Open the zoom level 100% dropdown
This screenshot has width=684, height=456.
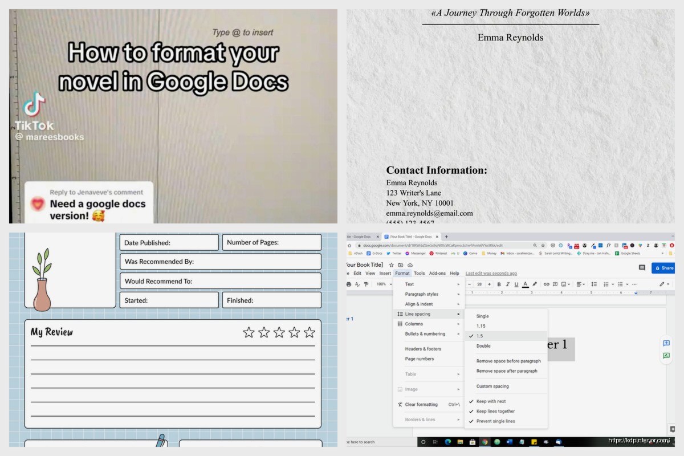click(383, 284)
